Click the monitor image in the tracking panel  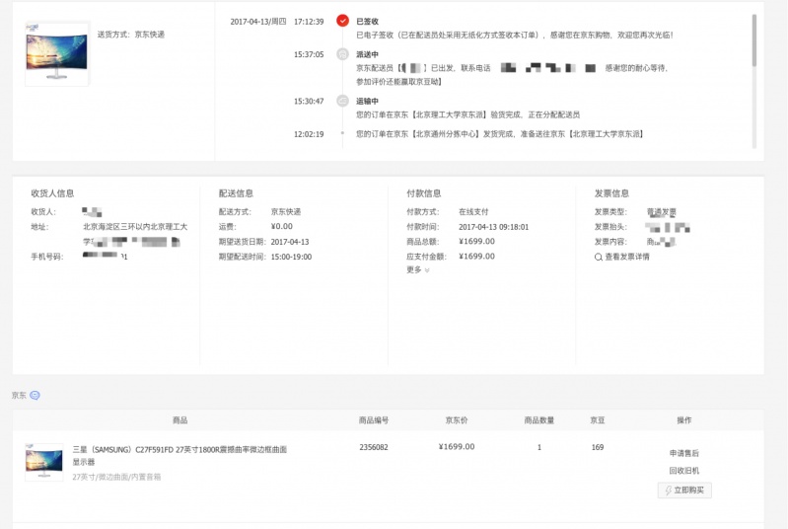[x=57, y=54]
